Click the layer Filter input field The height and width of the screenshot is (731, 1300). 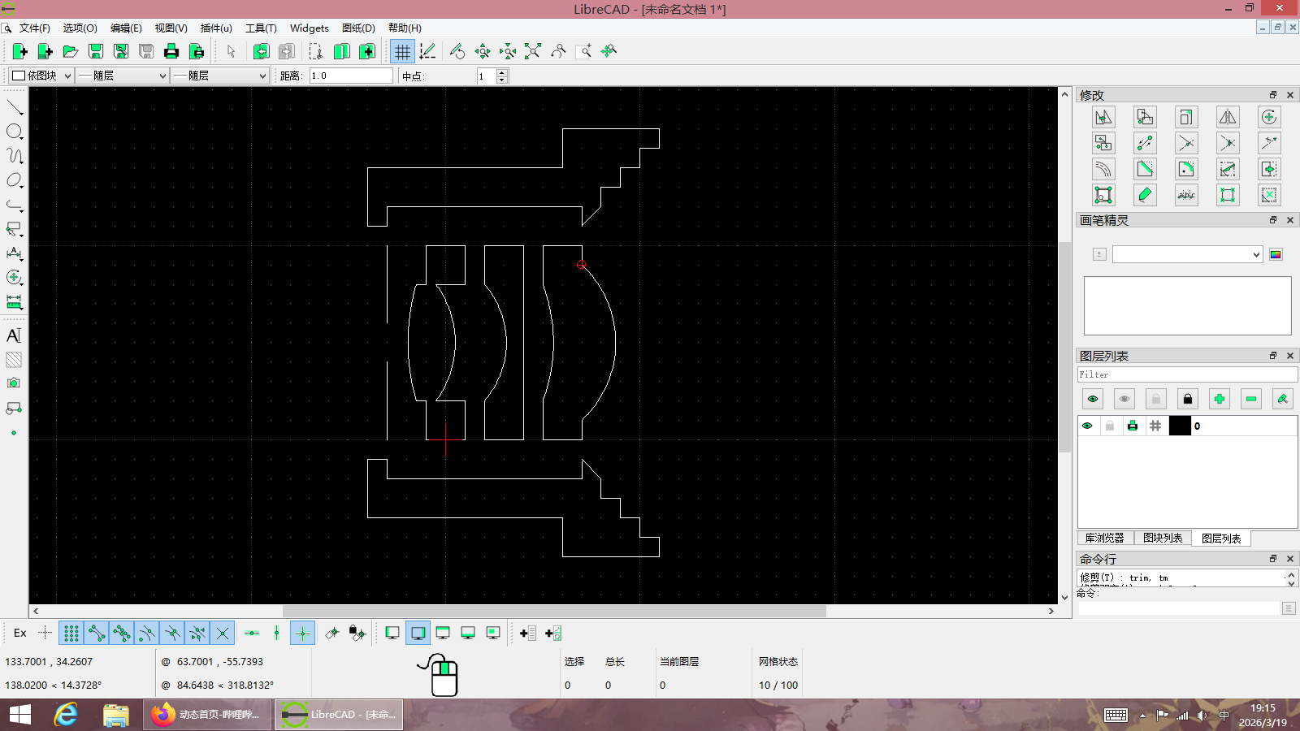[x=1186, y=374]
